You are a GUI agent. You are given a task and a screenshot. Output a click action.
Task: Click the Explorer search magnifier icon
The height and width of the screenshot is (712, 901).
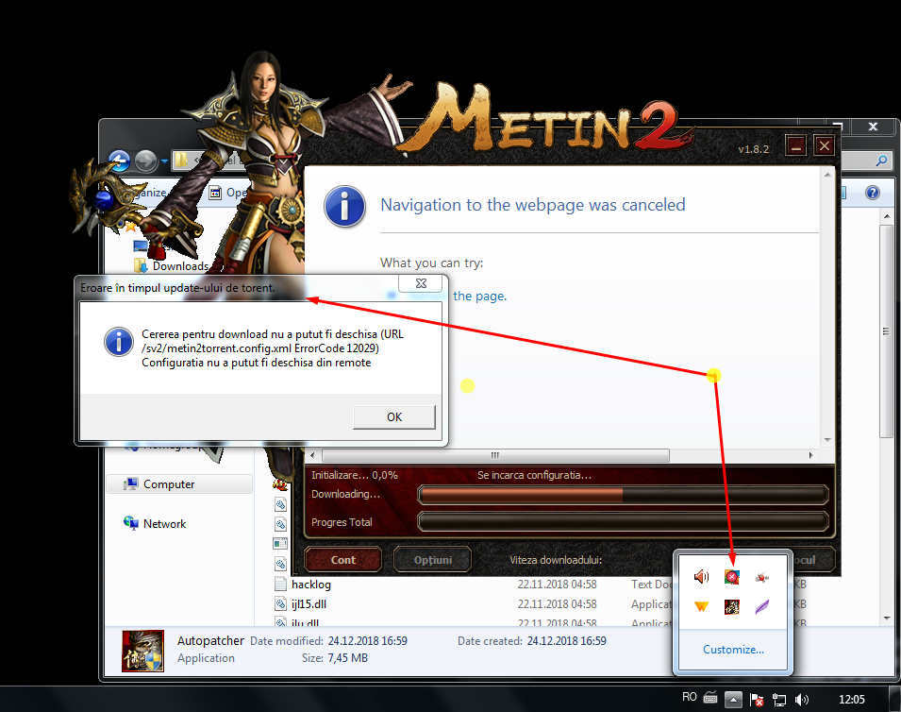click(881, 161)
